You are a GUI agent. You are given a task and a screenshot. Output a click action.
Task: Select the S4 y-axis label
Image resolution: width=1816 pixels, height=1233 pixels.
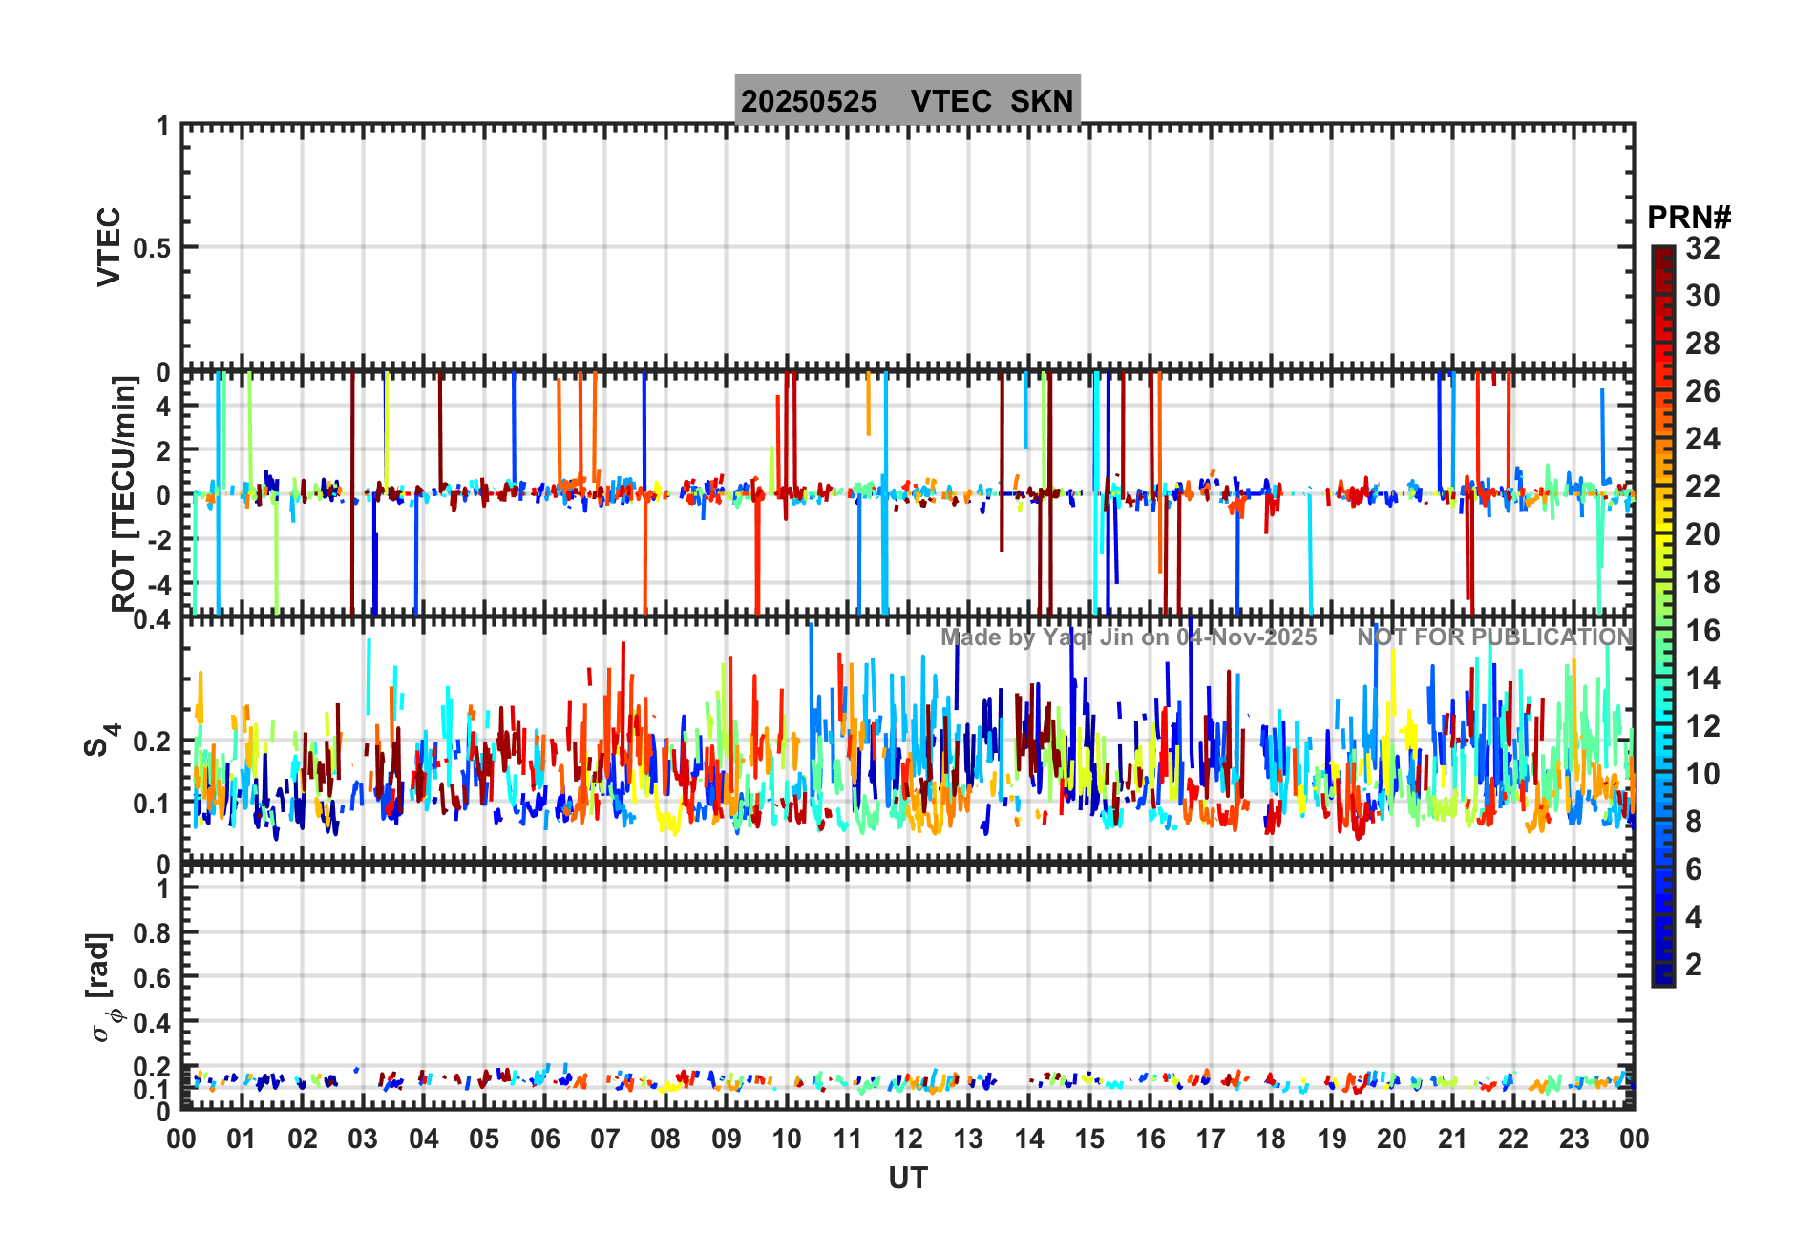pyautogui.click(x=101, y=740)
